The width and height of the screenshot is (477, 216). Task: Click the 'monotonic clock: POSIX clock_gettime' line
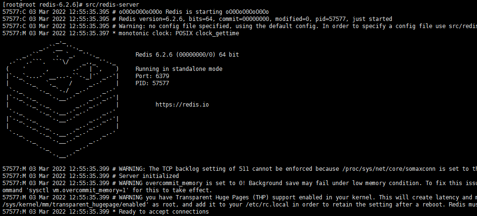pyautogui.click(x=120, y=33)
